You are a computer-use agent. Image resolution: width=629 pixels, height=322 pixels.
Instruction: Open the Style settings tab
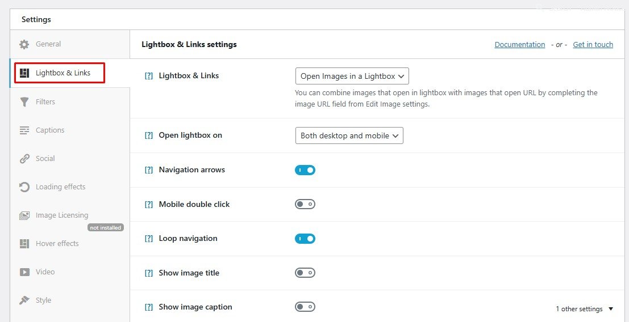(x=43, y=300)
